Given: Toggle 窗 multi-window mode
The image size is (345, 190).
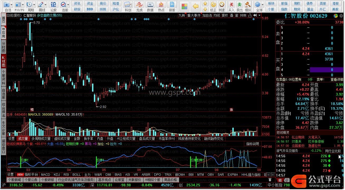Looking at the screenshot, I should click(237, 16).
